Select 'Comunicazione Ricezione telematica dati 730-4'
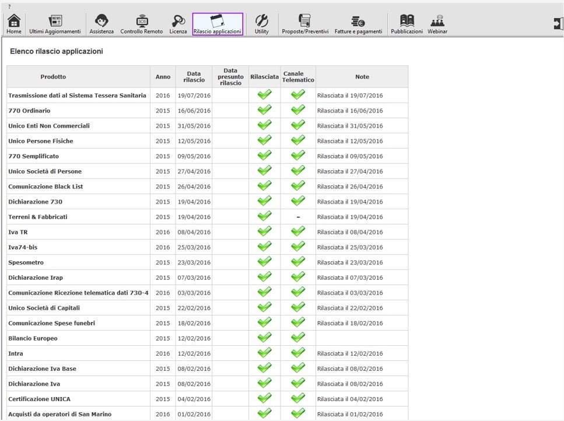This screenshot has height=421, width=564. [78, 293]
